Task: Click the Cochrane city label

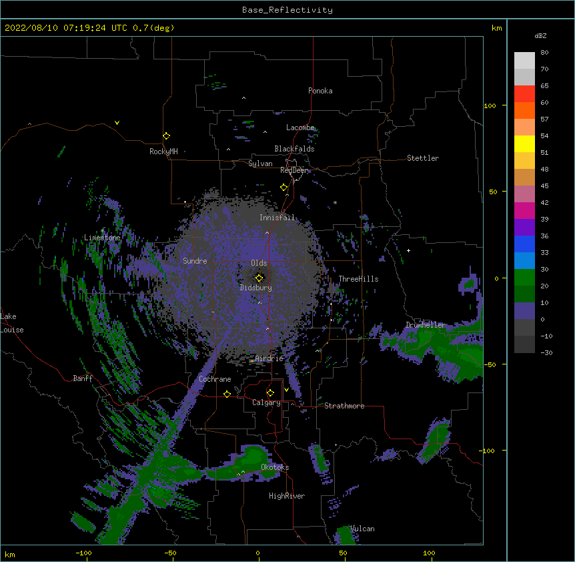Action: (x=215, y=379)
